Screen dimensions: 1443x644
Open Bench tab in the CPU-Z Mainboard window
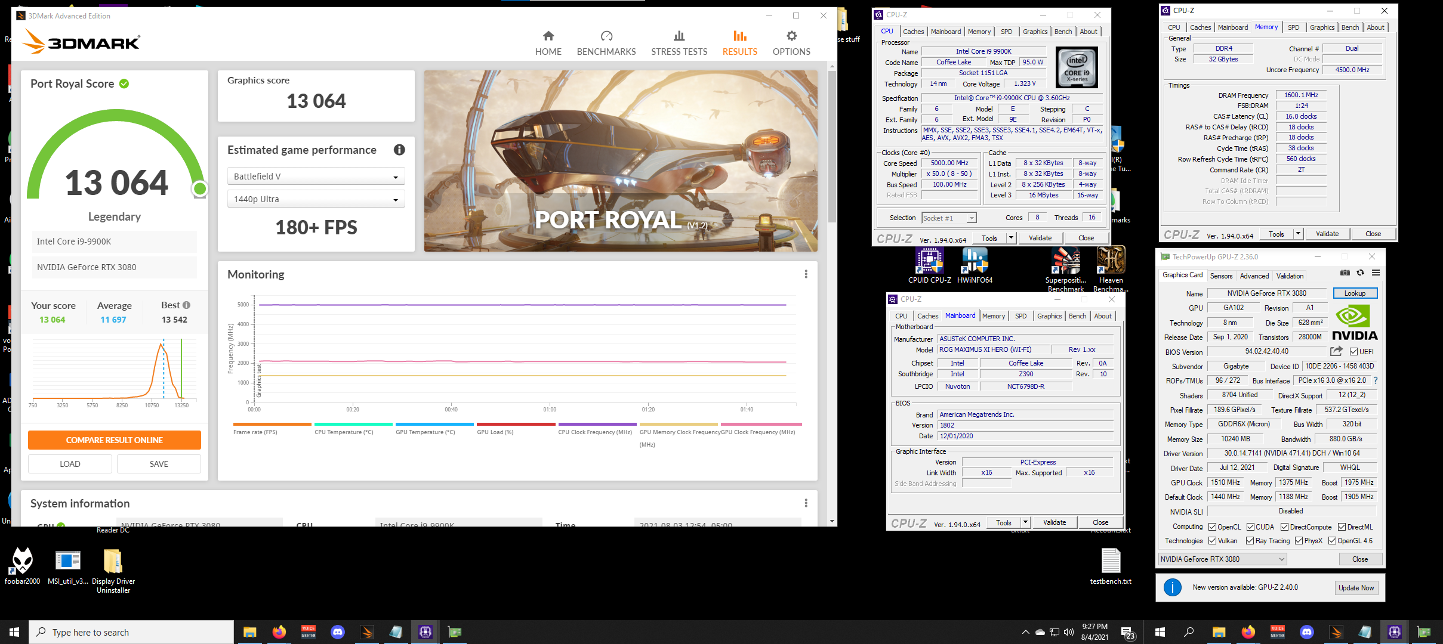[1077, 316]
